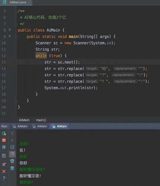
Task: Click the Print console output icon
Action: click(x=12, y=161)
